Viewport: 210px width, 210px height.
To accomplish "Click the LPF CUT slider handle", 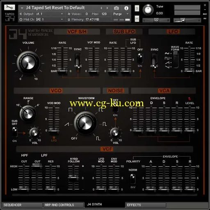I will (37, 166).
